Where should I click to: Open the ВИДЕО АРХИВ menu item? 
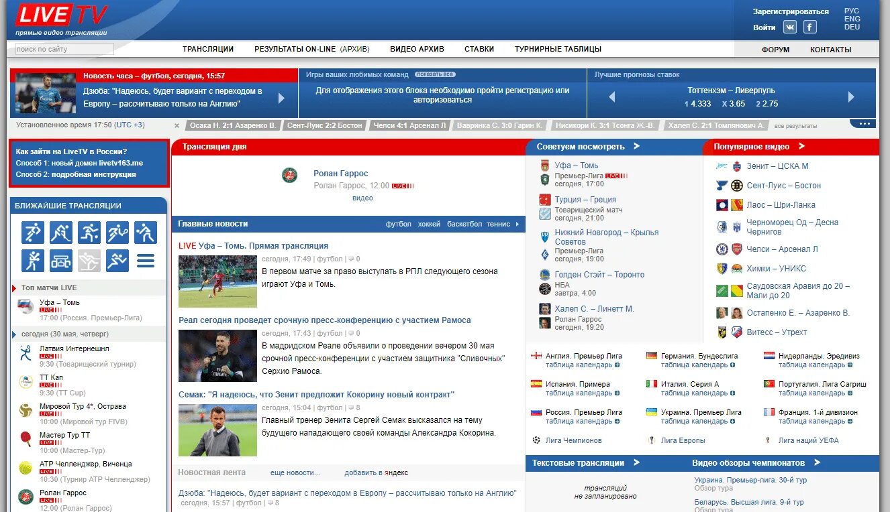pyautogui.click(x=417, y=49)
